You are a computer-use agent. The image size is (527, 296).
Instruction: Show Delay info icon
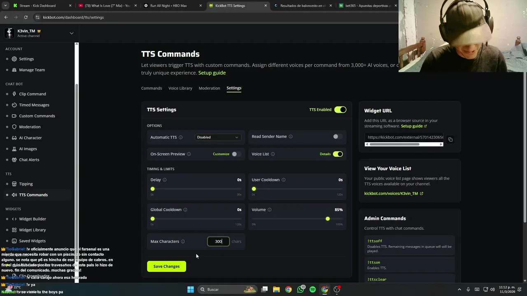[165, 180]
